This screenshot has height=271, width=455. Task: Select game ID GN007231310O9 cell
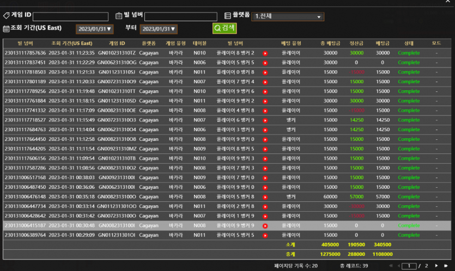[117, 82]
